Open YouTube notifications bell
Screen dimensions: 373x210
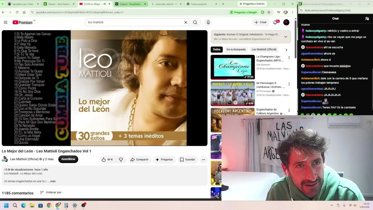pyautogui.click(x=275, y=22)
